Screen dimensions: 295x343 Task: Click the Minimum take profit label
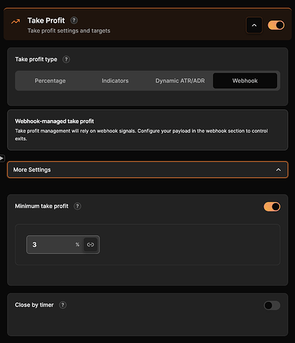point(42,206)
